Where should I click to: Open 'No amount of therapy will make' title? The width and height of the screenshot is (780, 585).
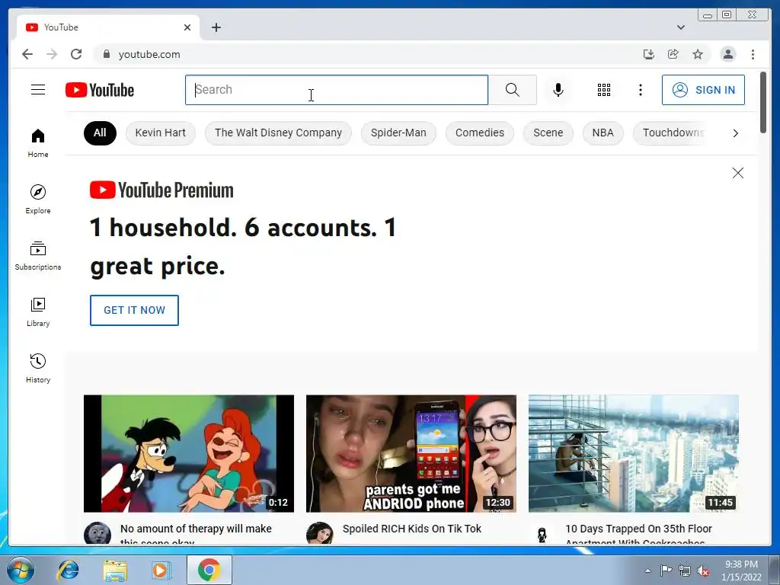pyautogui.click(x=196, y=529)
